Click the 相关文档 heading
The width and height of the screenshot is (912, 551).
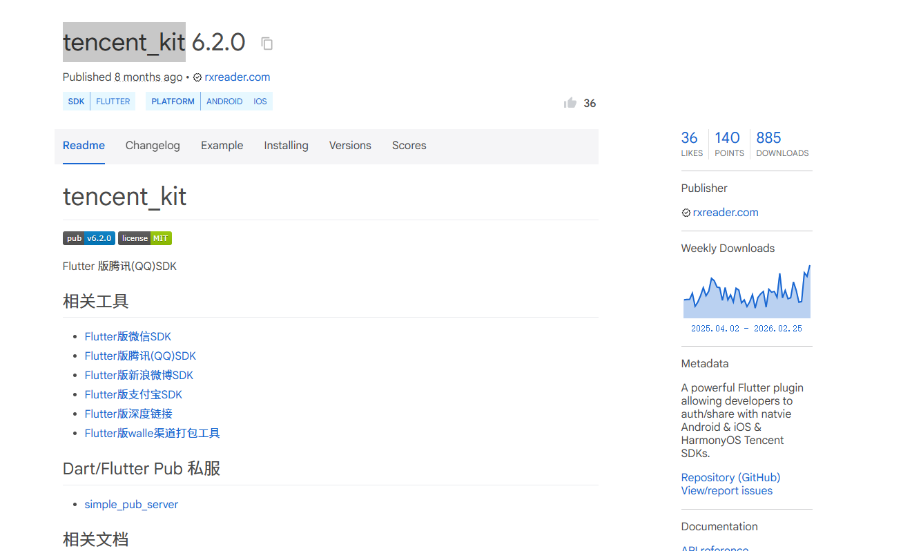[x=95, y=539]
